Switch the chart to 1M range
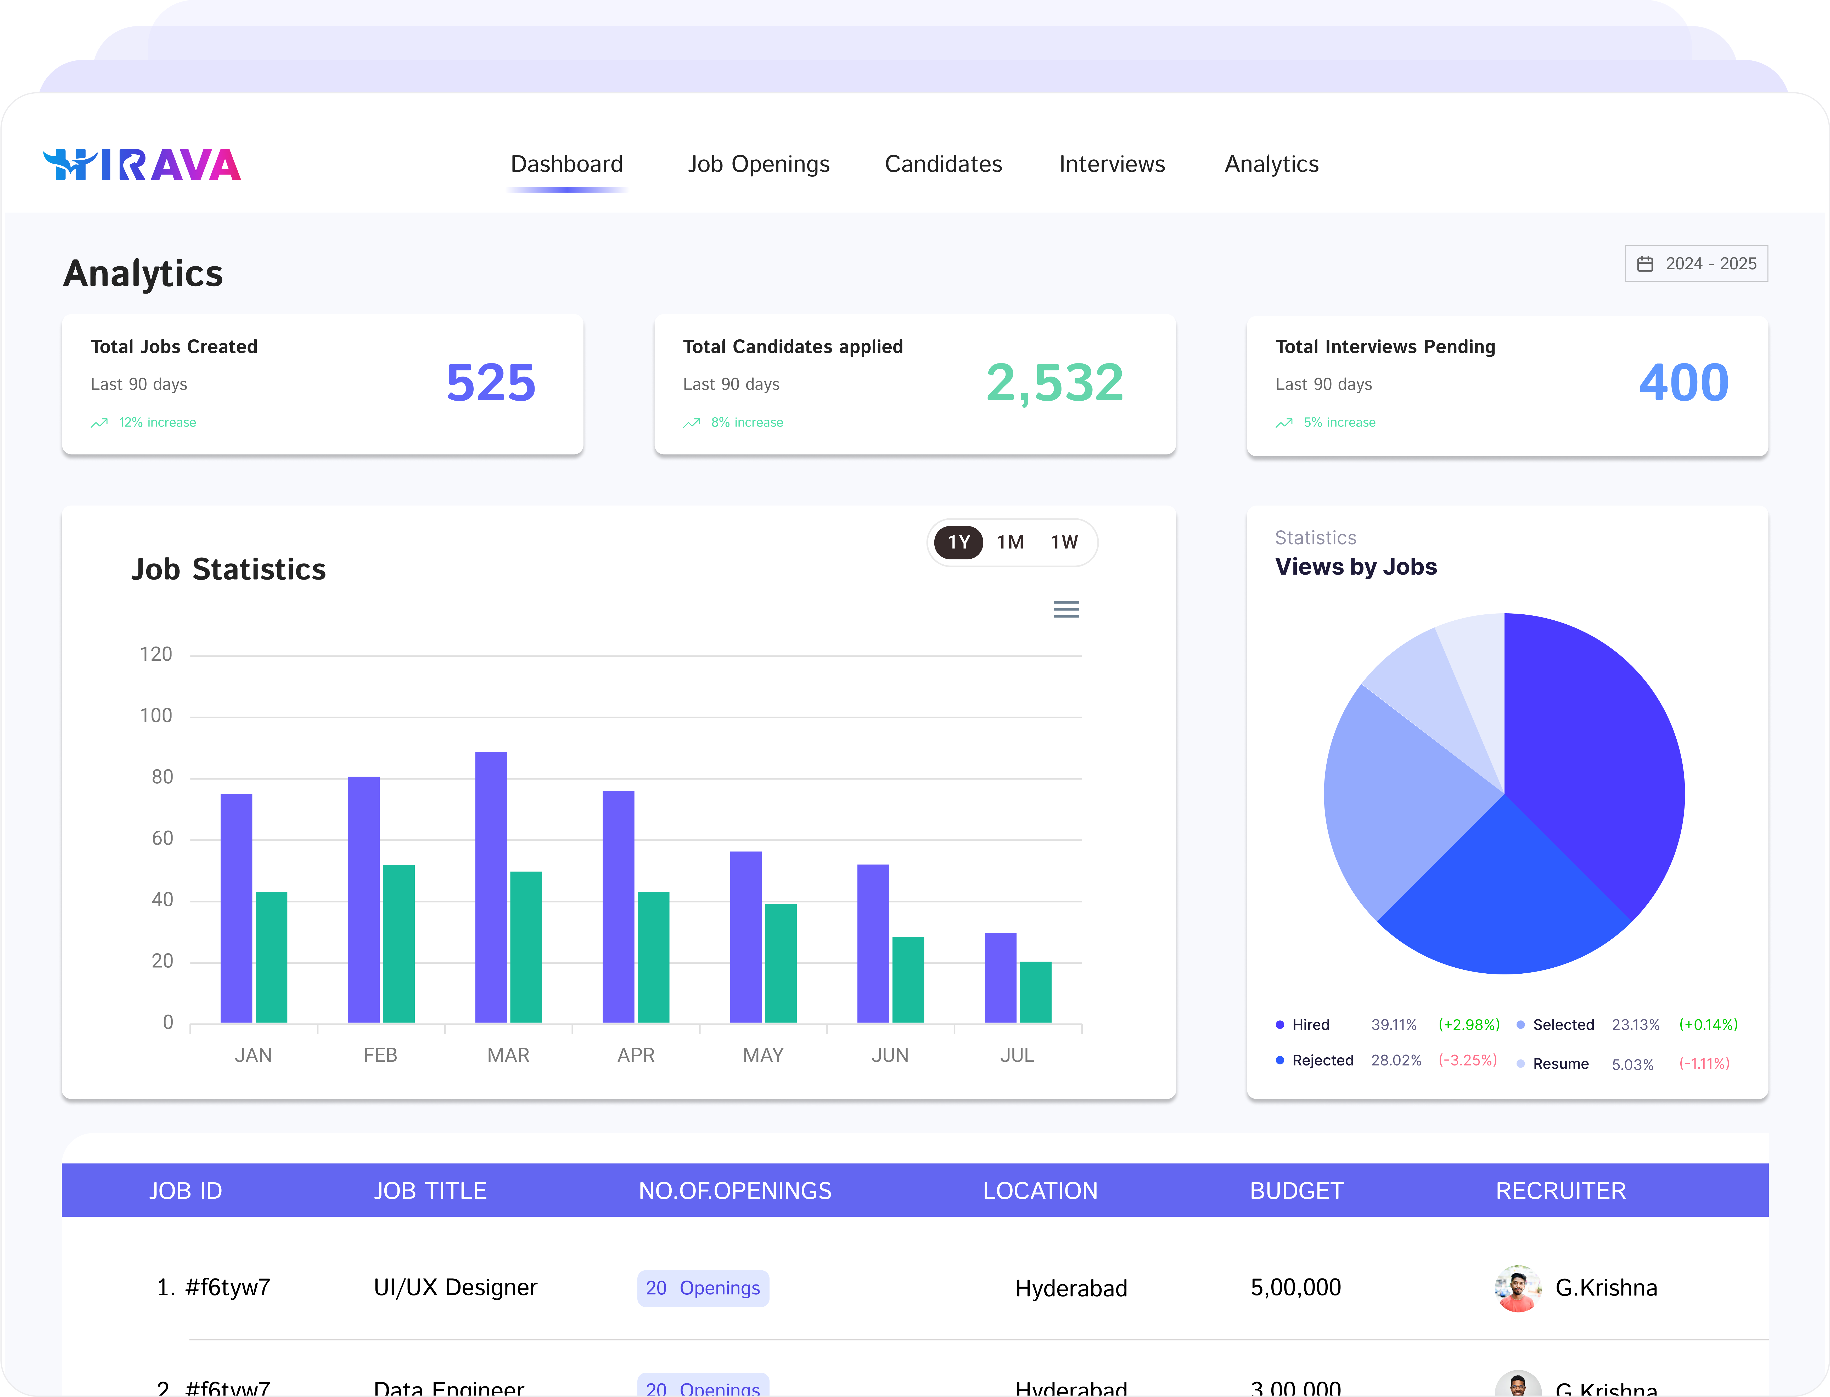Screen dimensions: 1830x1397 pyautogui.click(x=1010, y=542)
